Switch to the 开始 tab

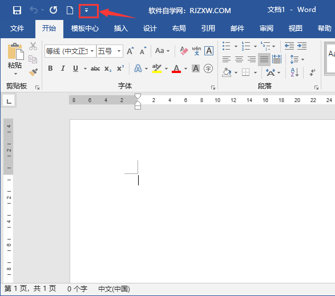coord(49,28)
